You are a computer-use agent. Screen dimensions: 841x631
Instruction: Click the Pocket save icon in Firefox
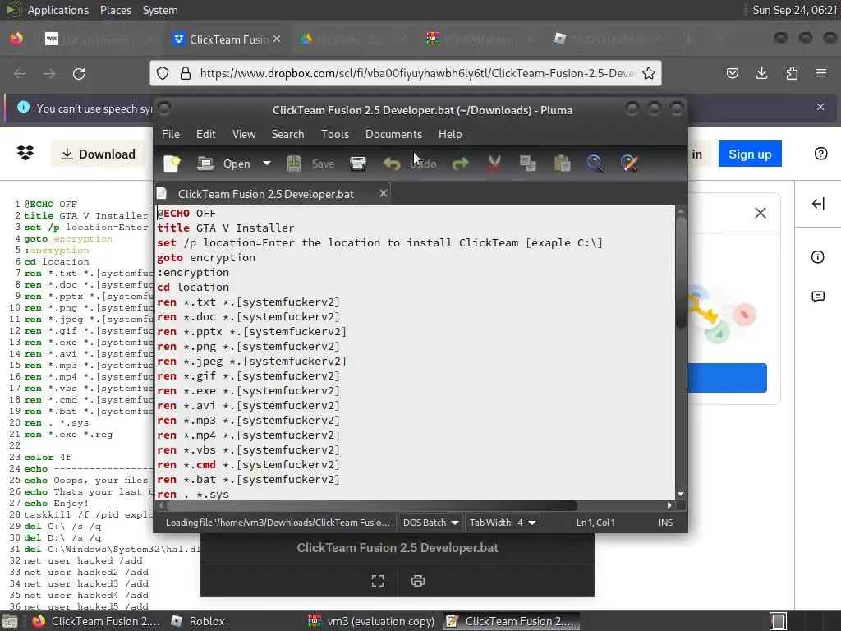732,73
